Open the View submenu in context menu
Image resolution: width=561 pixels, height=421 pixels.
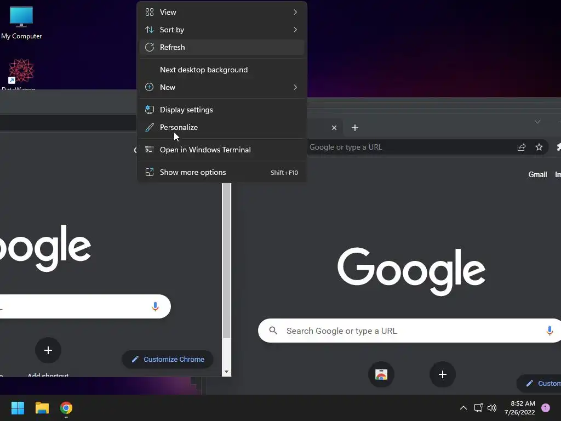pyautogui.click(x=222, y=12)
